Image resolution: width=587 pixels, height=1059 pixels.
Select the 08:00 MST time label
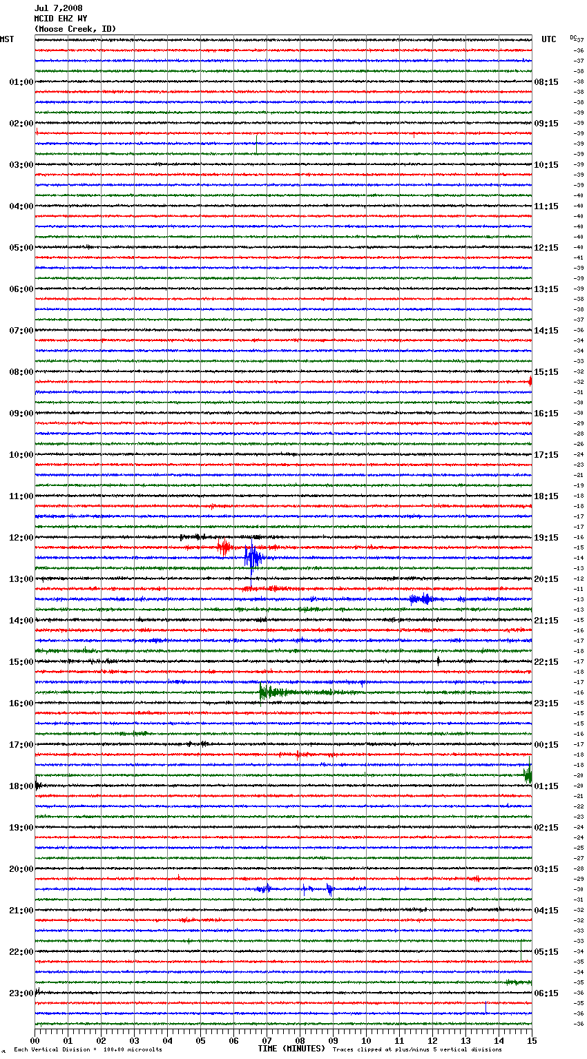[21, 372]
